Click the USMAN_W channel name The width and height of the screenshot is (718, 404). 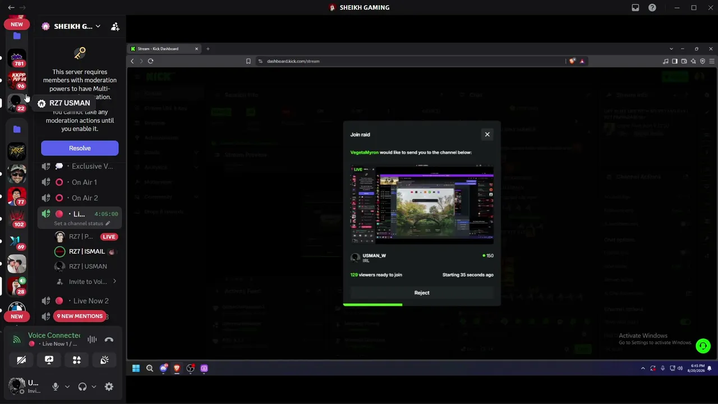[x=374, y=255]
